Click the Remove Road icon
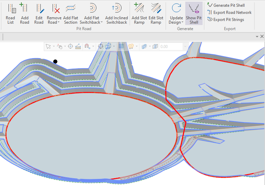The width and height of the screenshot is (265, 185). point(56,8)
